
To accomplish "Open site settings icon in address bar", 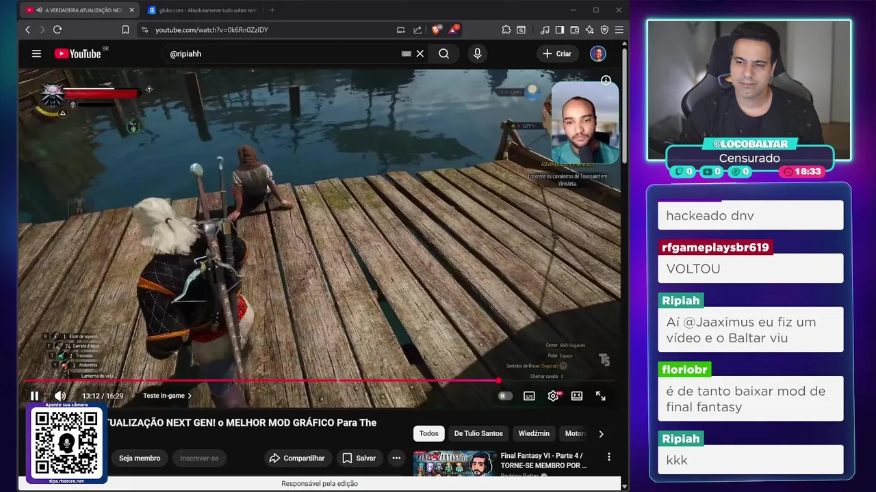I will [x=144, y=29].
